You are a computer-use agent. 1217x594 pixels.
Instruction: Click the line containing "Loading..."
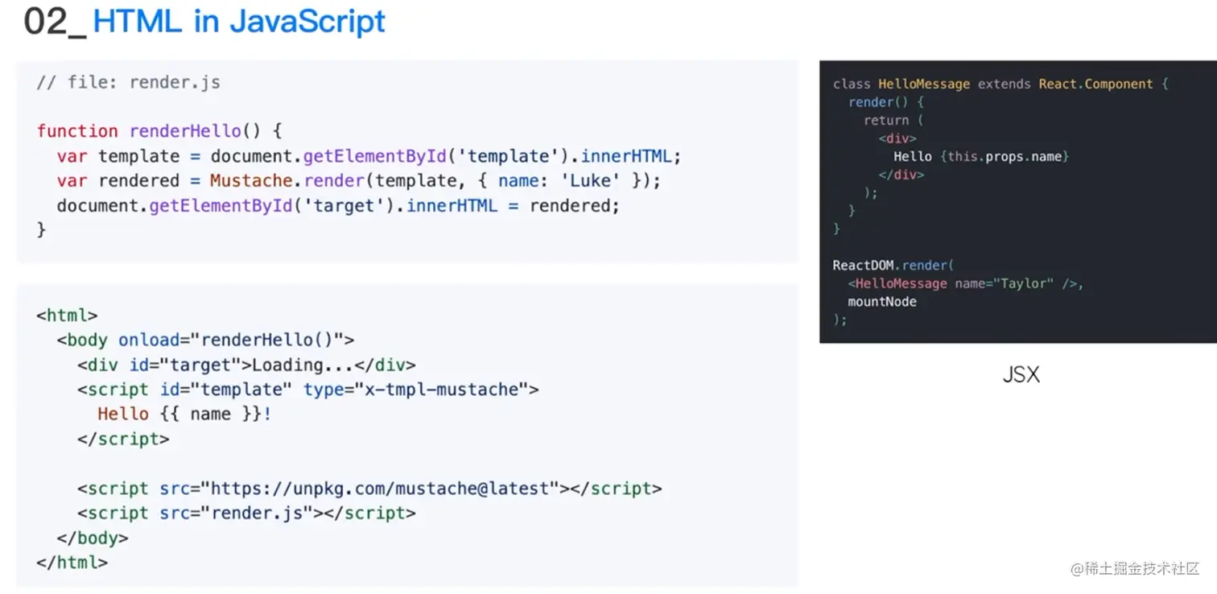coord(246,365)
